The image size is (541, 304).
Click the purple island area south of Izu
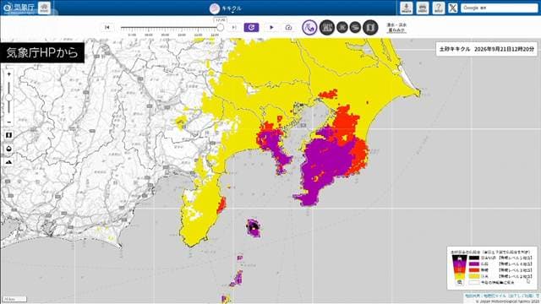point(254,227)
